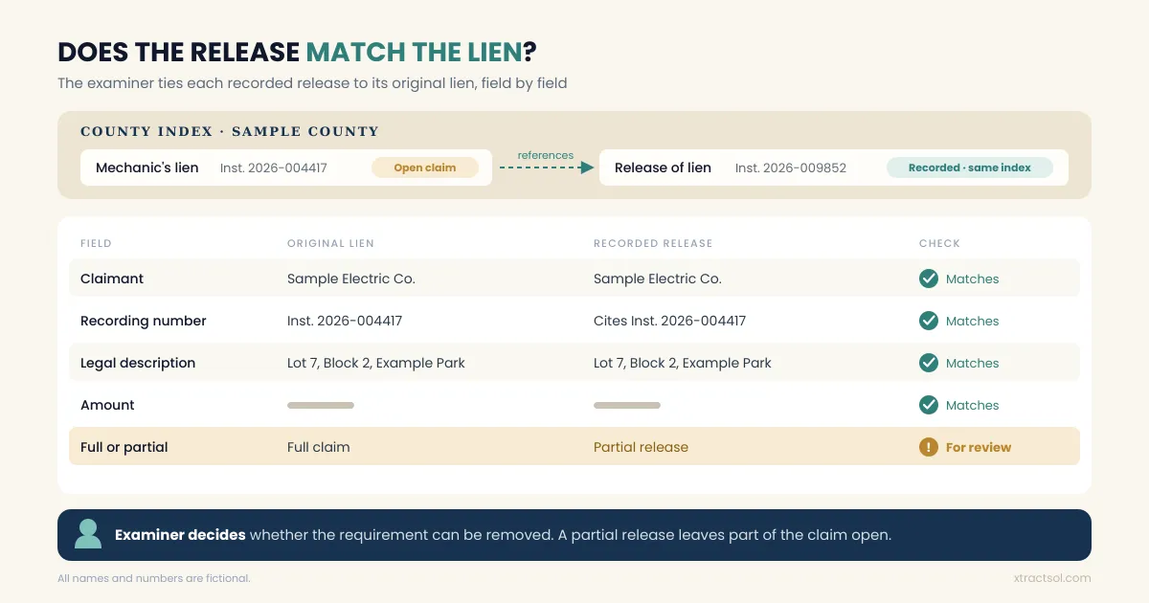The image size is (1149, 603).
Task: Select the Open claim badge
Action: 425,167
